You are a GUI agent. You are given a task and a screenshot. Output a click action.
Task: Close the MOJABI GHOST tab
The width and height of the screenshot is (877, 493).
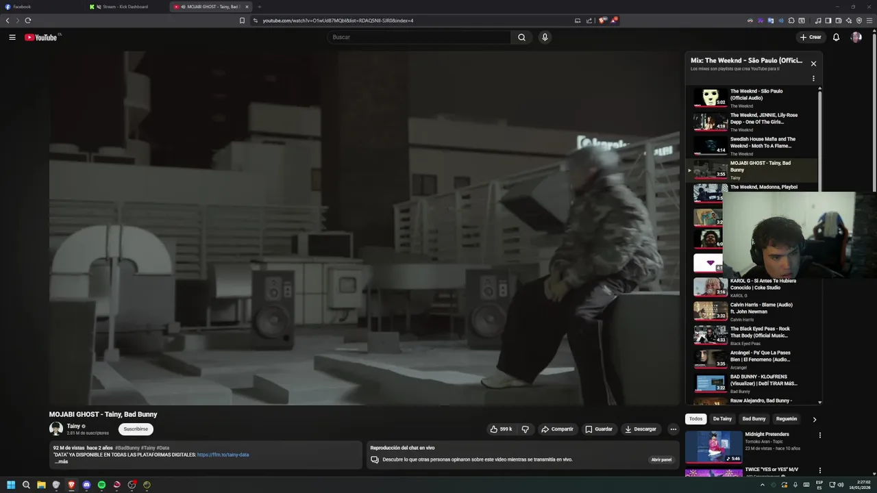tap(247, 7)
